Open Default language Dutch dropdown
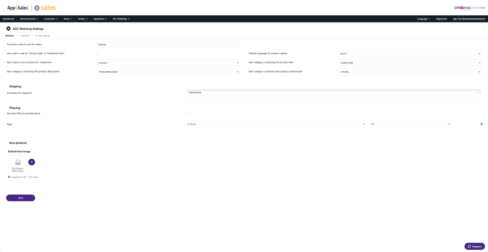The height and width of the screenshot is (252, 488). [x=409, y=54]
